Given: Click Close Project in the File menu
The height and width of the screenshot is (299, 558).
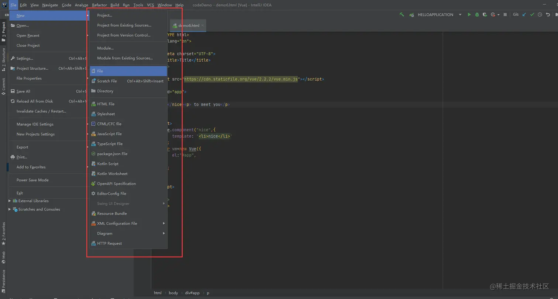Looking at the screenshot, I should [x=49, y=46].
